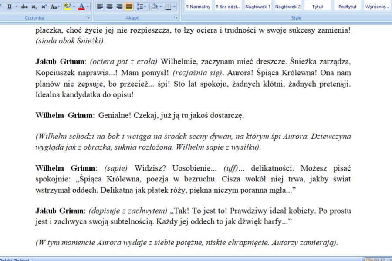Toggle justified text alignment
Viewport: 392px width, 261px height.
point(129,7)
